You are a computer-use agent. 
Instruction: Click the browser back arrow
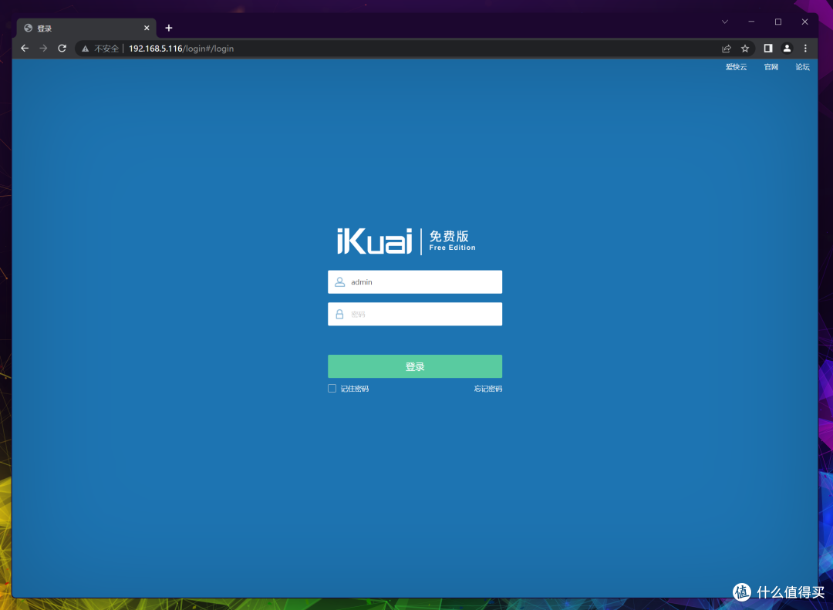coord(25,49)
